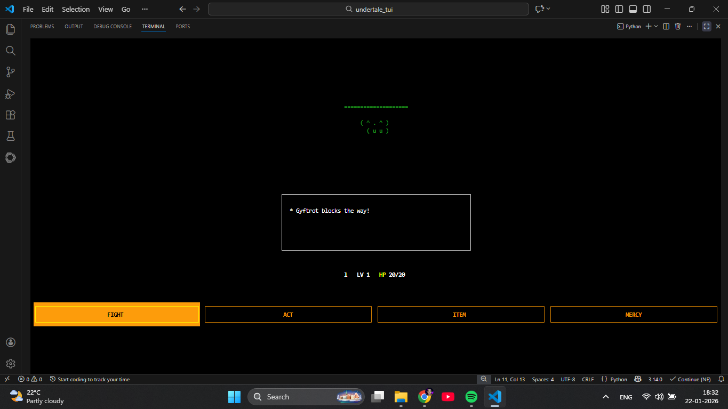Switch to the Debug Console tab
This screenshot has height=409, width=728.
pyautogui.click(x=113, y=26)
